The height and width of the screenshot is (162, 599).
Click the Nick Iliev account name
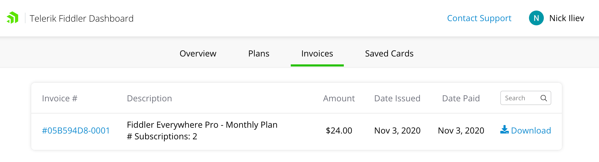567,18
